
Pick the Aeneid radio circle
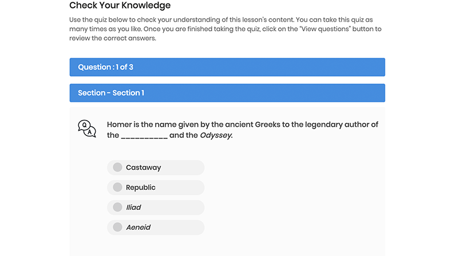pyautogui.click(x=117, y=227)
